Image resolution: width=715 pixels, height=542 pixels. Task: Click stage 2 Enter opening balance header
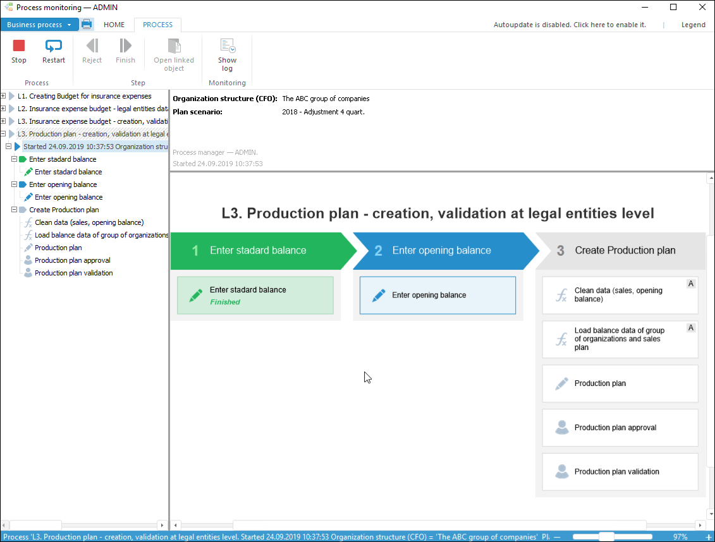pyautogui.click(x=441, y=251)
